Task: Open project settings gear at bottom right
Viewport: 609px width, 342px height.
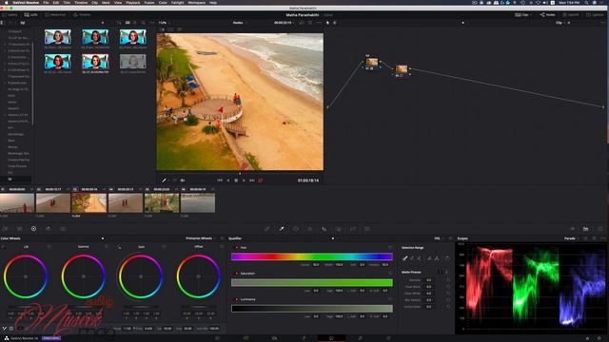Action: tap(599, 338)
